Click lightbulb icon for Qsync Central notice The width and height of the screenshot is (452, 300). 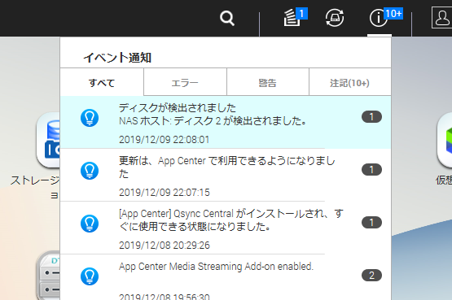click(90, 224)
